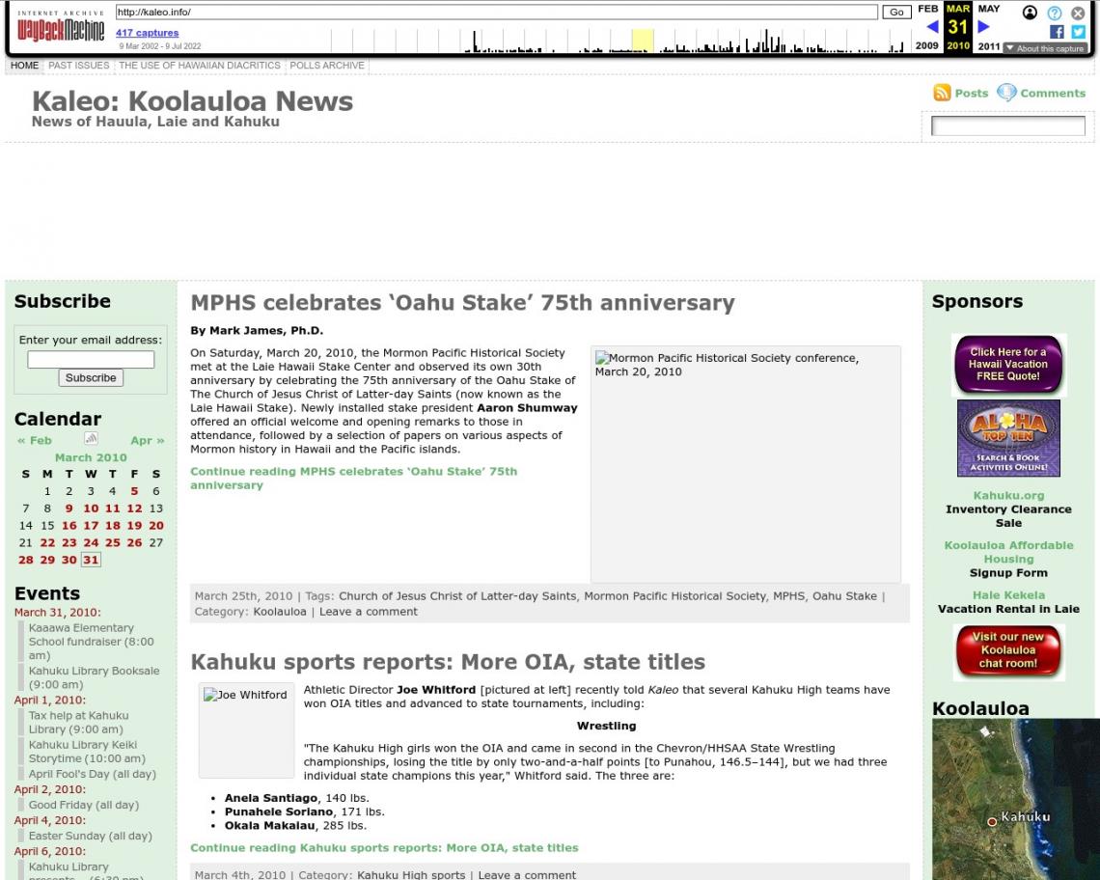Focus the site search box

coord(1007,125)
